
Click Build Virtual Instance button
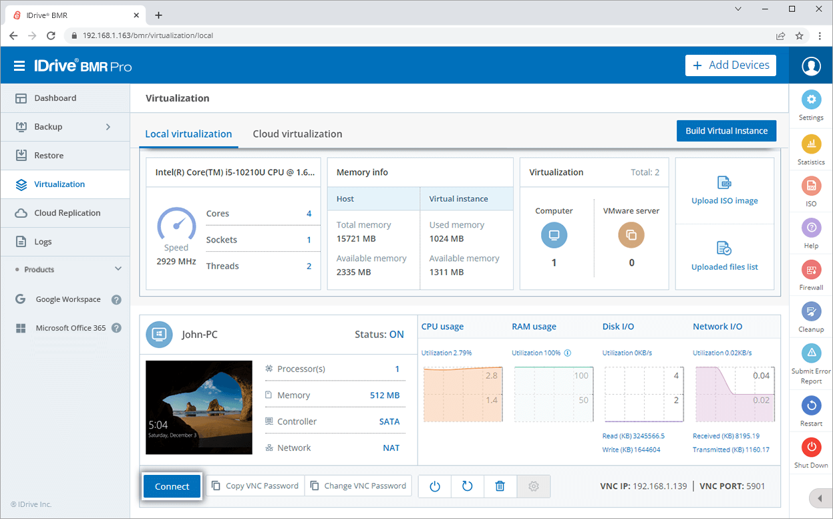pos(726,131)
